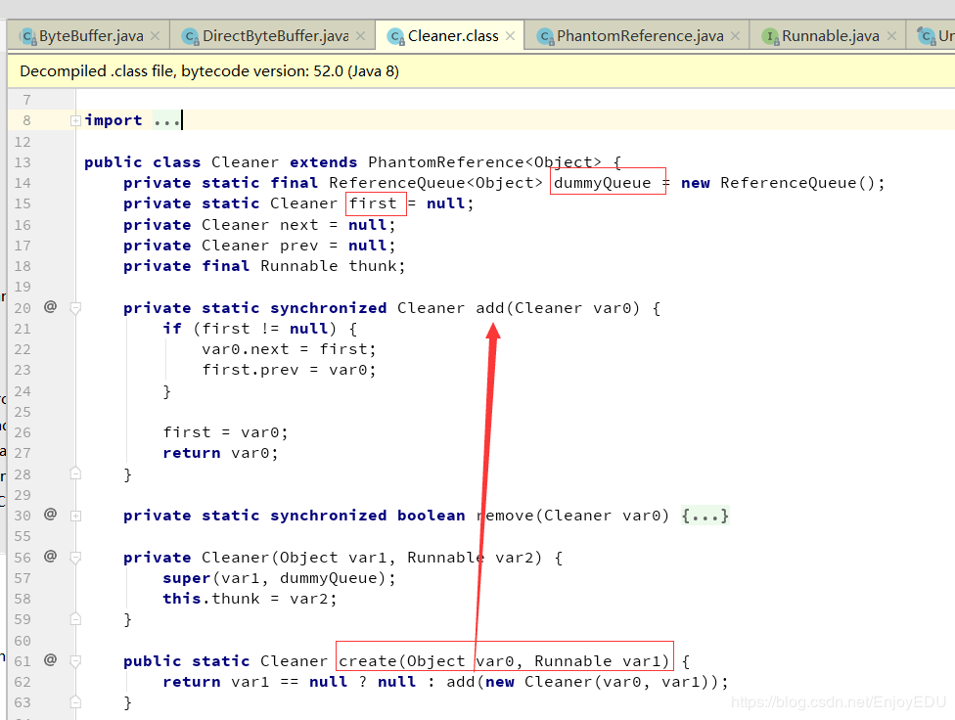Click the ByteBuffer.java class file icon
The height and width of the screenshot is (720, 955).
click(27, 36)
